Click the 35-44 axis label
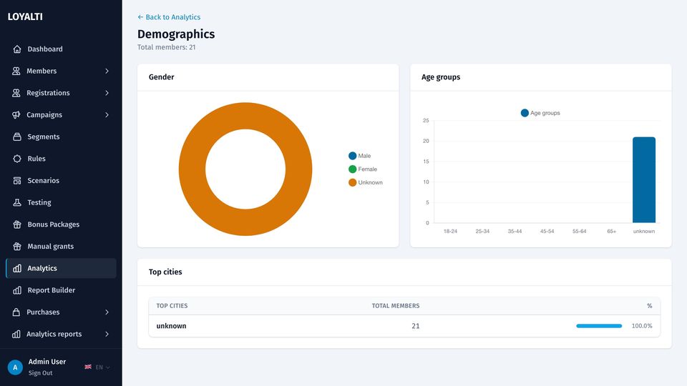The height and width of the screenshot is (386, 687). click(515, 231)
